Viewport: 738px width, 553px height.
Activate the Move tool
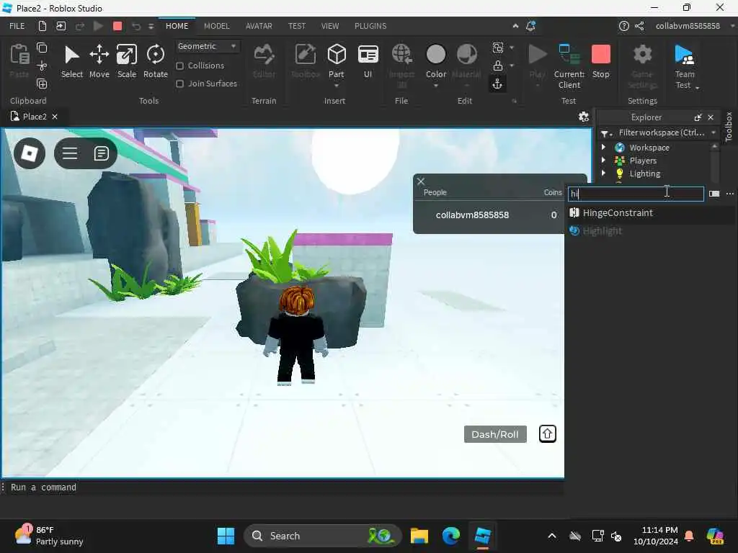(99, 61)
